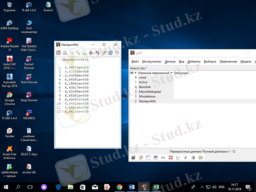Image resolution: width=256 pixels, height=192 pixels.
Task: Select the Menshiktikapital variable
Action: (149, 92)
